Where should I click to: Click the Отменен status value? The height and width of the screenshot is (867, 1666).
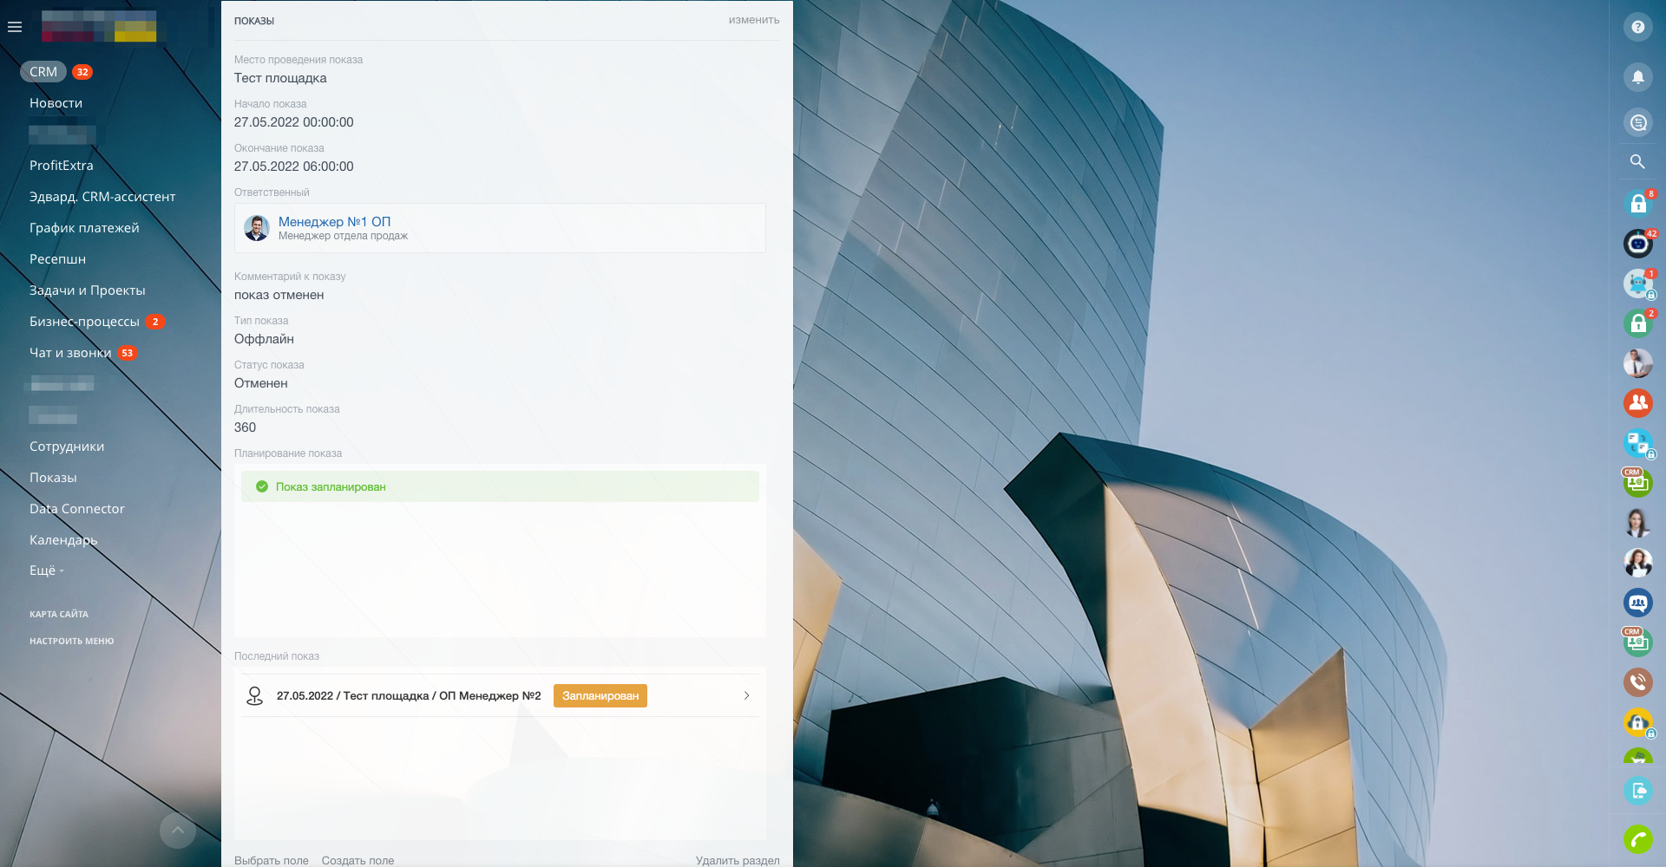pyautogui.click(x=261, y=383)
